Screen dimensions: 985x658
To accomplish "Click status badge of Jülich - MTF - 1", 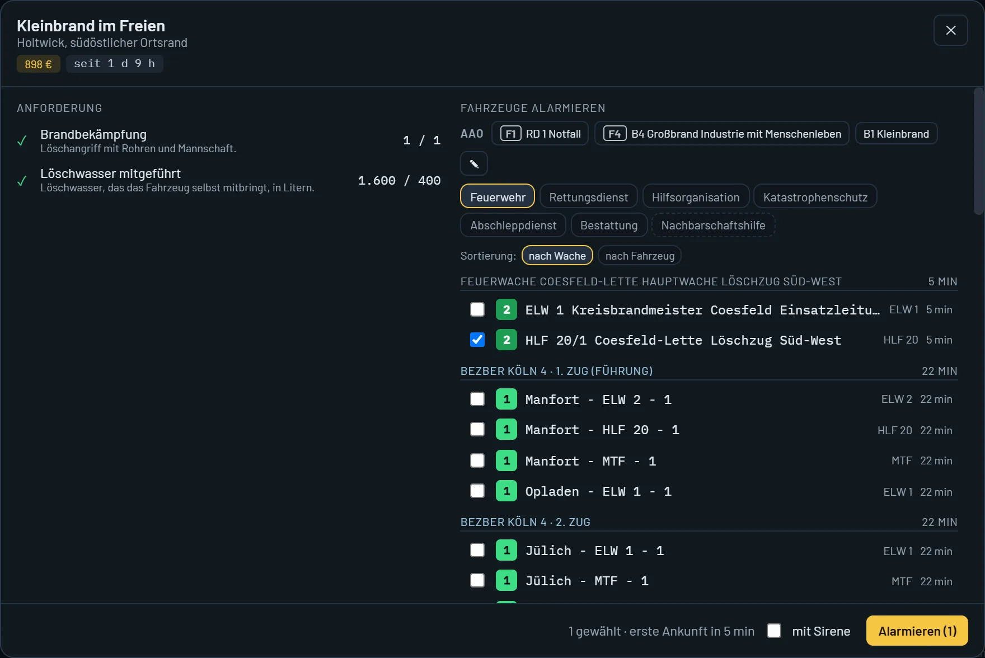I will pos(506,581).
